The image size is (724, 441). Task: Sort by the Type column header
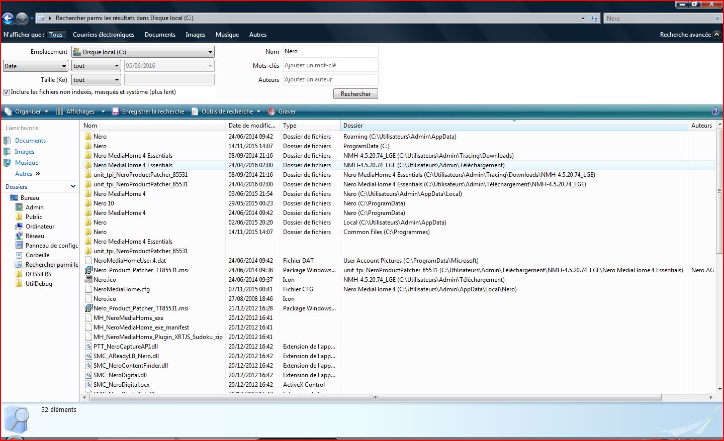tap(310, 126)
